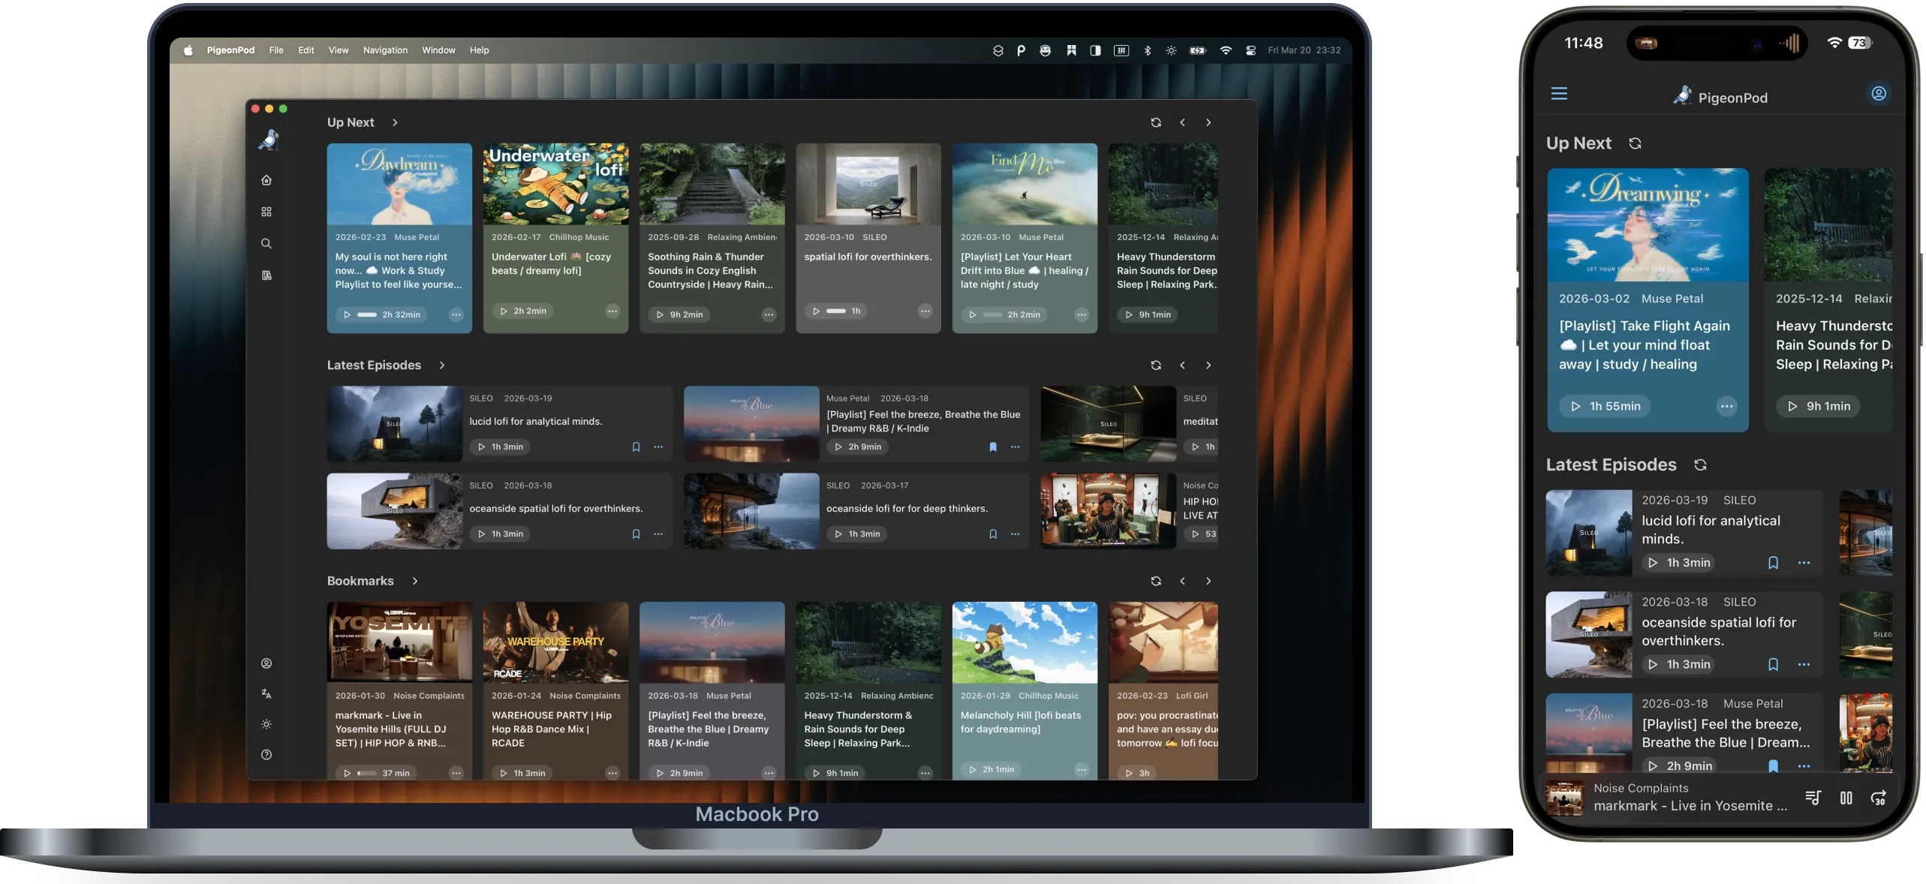Click the progress bar on the Daydream card

(x=366, y=315)
